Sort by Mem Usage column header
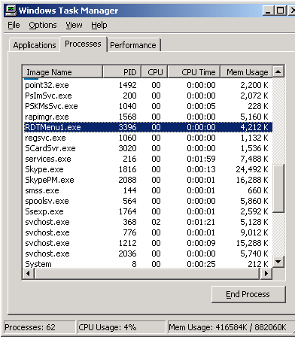 tap(246, 72)
